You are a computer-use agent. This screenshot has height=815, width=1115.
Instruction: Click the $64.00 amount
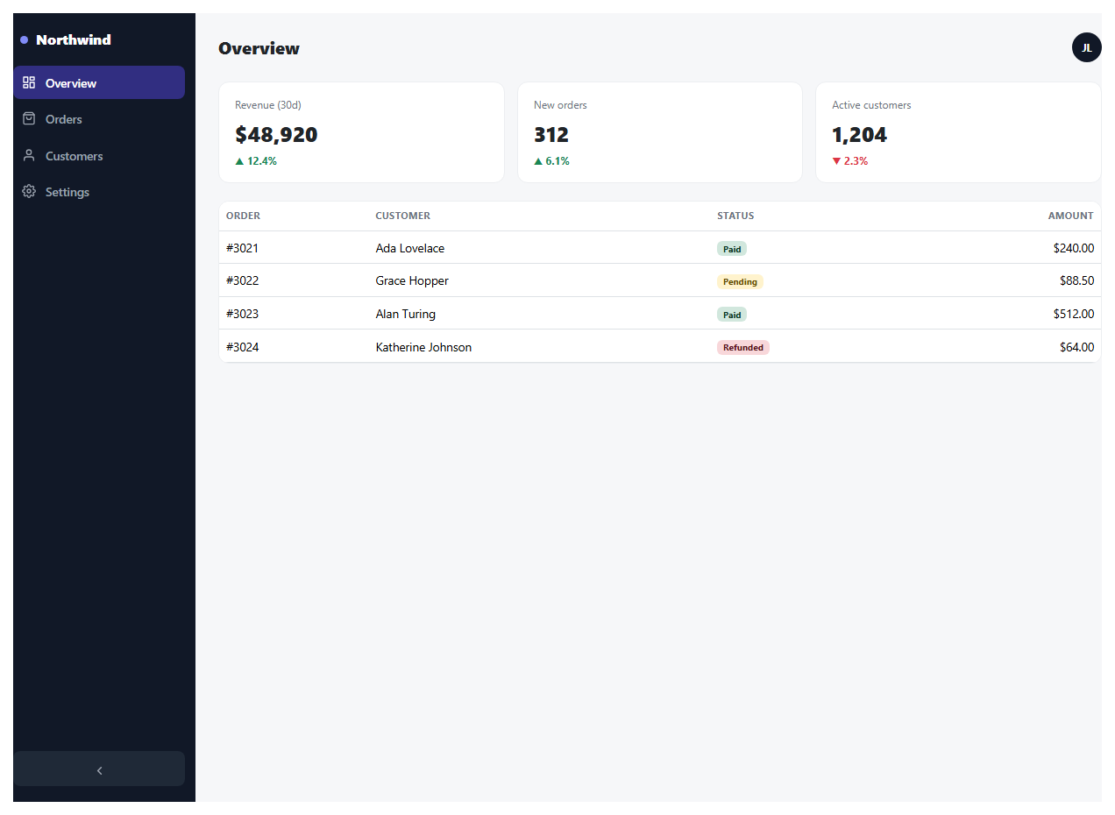[1076, 347]
